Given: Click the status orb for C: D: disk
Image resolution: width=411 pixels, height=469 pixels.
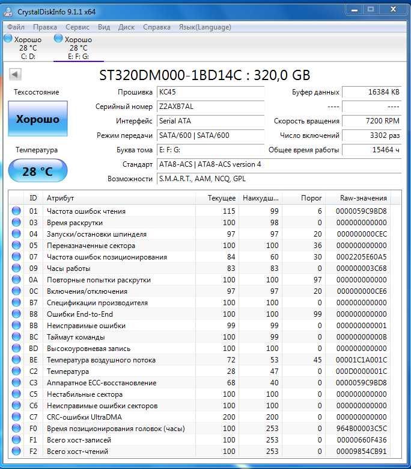Looking at the screenshot, I should pos(8,39).
